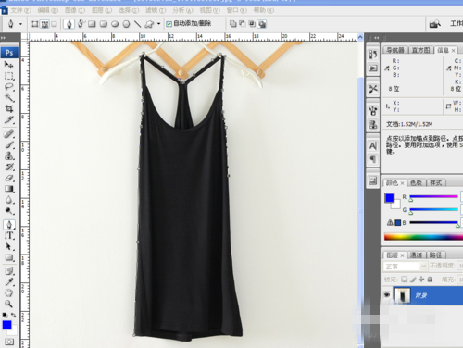Screen dimensions: 463x348
Task: Switch to the 路径 tab
Action: [435, 255]
